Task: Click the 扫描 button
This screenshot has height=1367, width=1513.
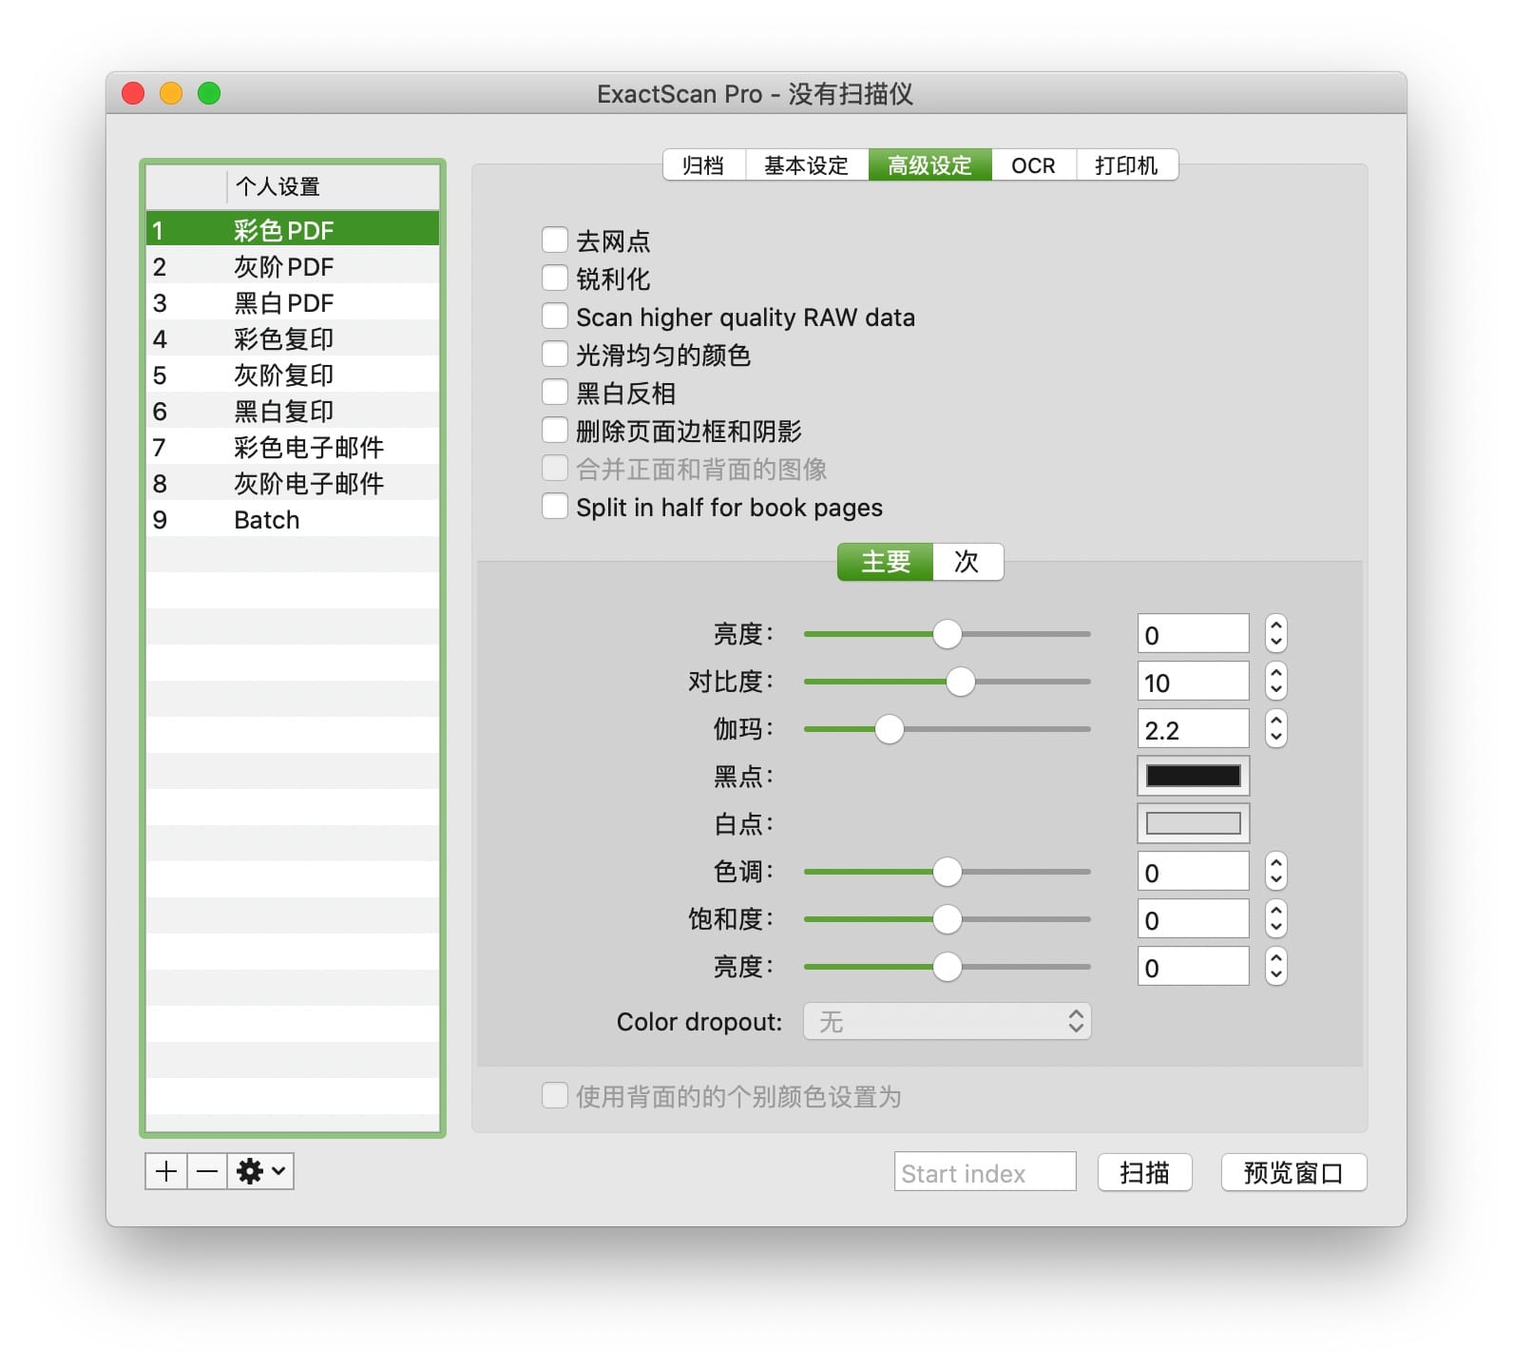Action: 1144,1172
